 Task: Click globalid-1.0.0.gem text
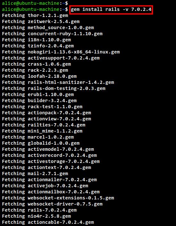[x=54, y=143]
